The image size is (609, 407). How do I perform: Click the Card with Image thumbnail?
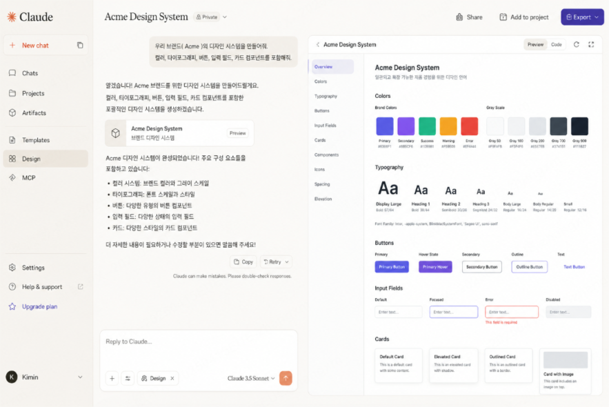tap(565, 360)
